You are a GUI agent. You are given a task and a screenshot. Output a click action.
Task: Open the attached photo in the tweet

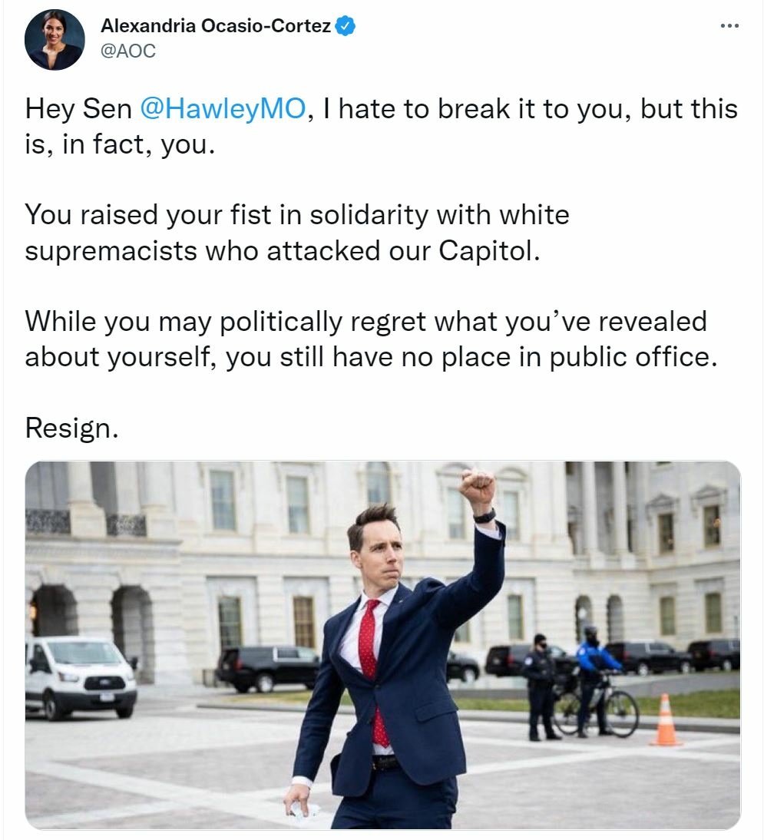382,645
